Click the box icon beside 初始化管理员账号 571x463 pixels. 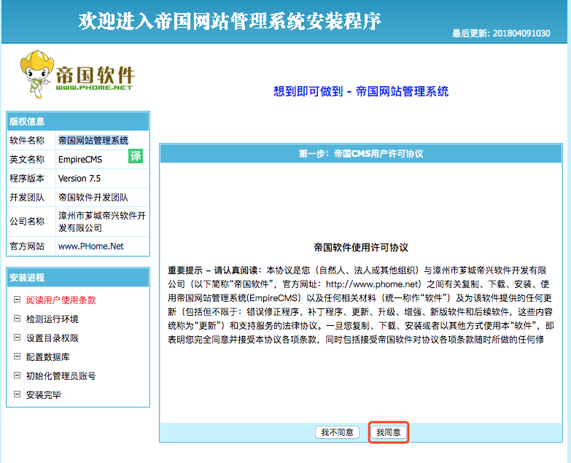pyautogui.click(x=17, y=376)
